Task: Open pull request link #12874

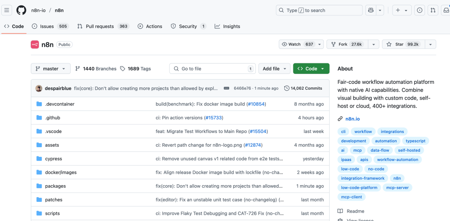Action: click(253, 145)
